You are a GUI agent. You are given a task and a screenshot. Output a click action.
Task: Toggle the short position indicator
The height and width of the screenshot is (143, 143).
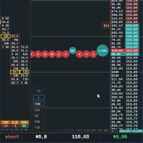point(12,137)
